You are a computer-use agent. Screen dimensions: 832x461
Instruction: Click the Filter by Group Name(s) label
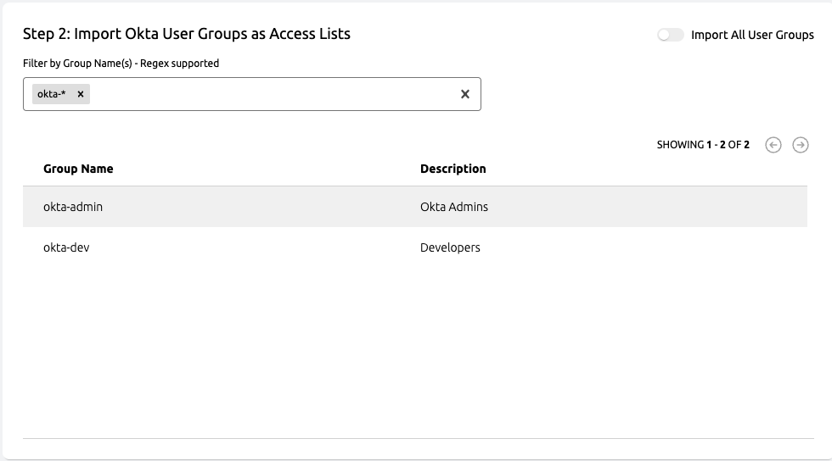pos(79,64)
